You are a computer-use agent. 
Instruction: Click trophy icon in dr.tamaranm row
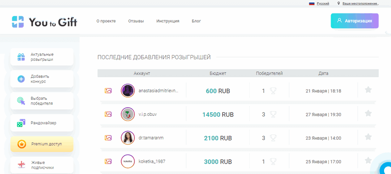click(x=273, y=138)
